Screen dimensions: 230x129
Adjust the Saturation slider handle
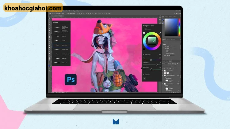[156, 64]
